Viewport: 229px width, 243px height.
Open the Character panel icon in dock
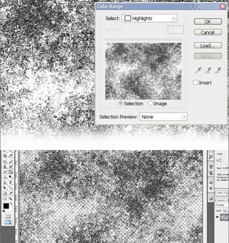(211, 183)
